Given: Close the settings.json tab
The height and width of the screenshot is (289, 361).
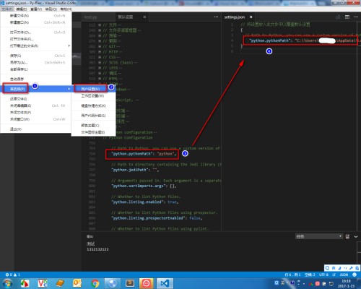Looking at the screenshot, I should (x=251, y=17).
